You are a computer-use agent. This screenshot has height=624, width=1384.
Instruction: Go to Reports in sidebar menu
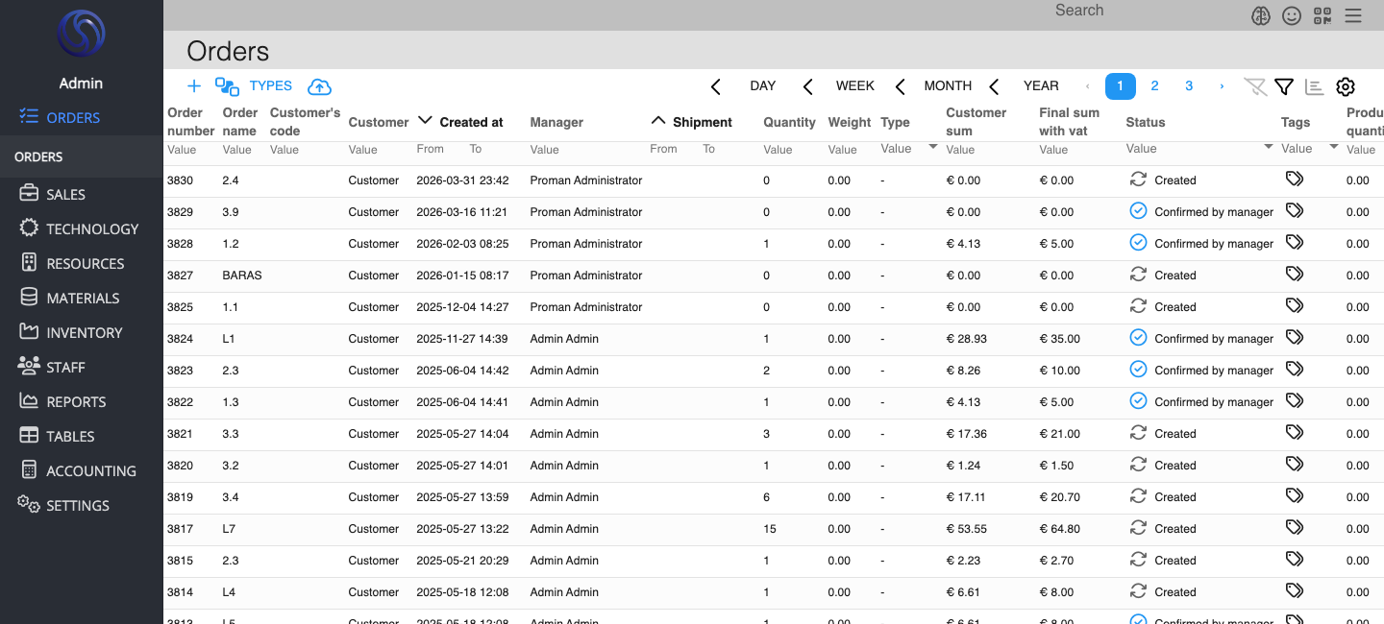[76, 401]
